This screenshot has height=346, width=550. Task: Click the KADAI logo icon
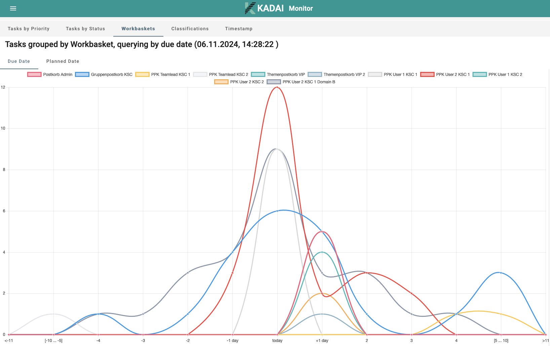[250, 8]
